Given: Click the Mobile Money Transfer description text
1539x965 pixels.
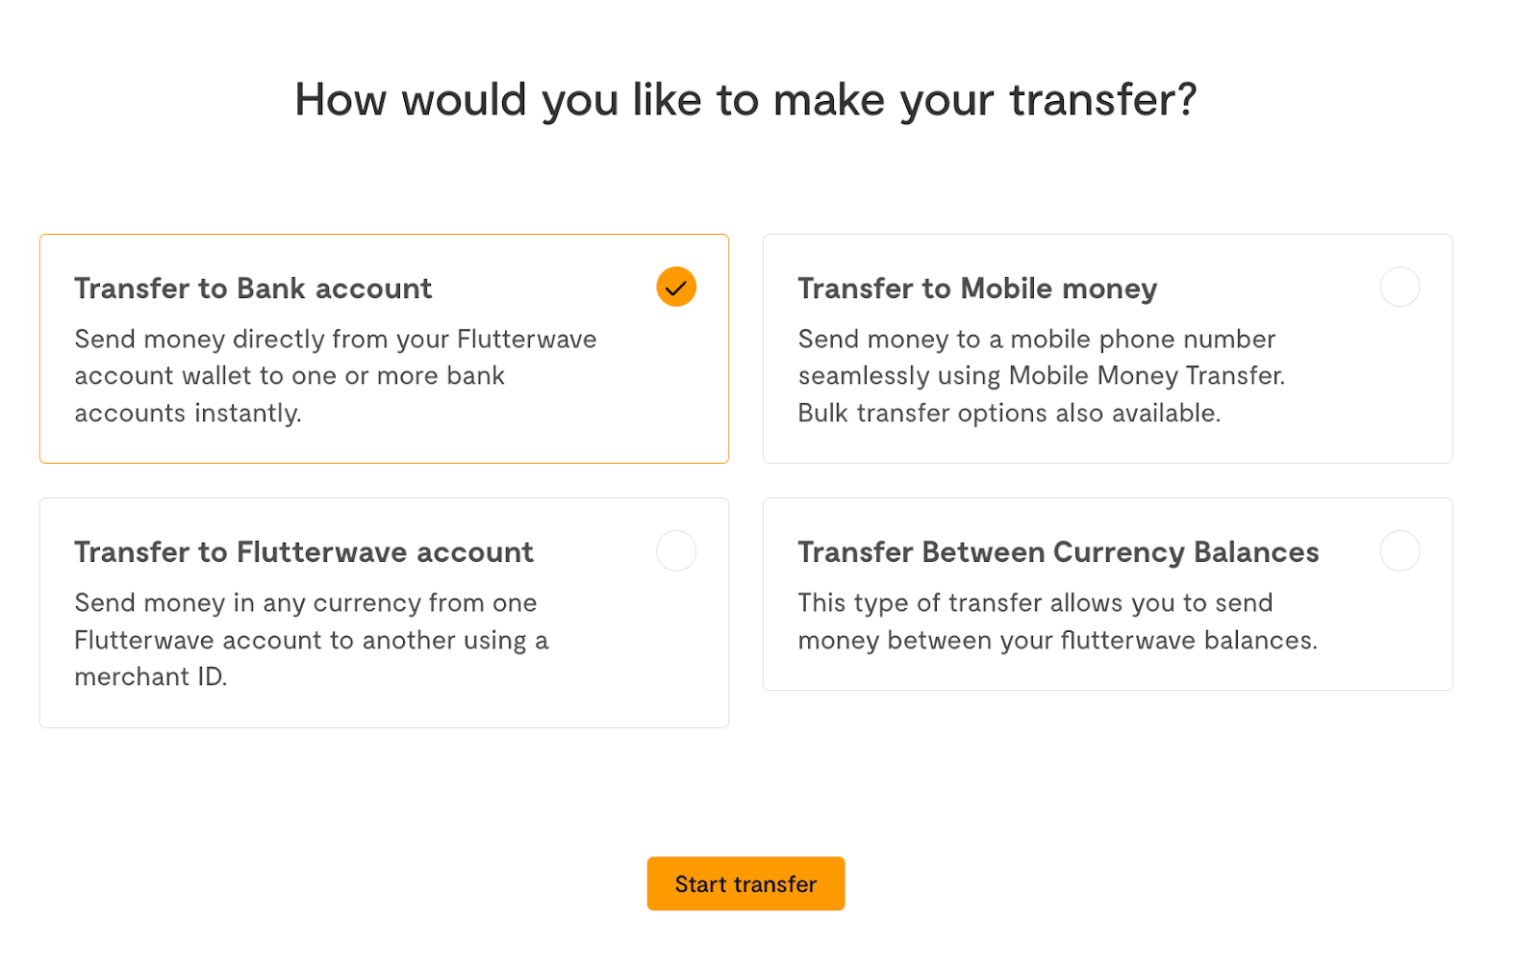Looking at the screenshot, I should [1041, 376].
